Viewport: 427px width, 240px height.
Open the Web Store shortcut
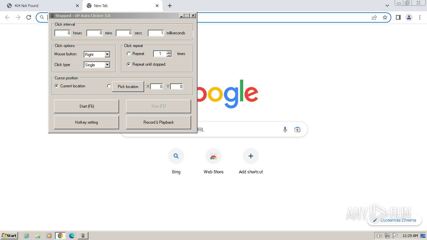tap(213, 161)
